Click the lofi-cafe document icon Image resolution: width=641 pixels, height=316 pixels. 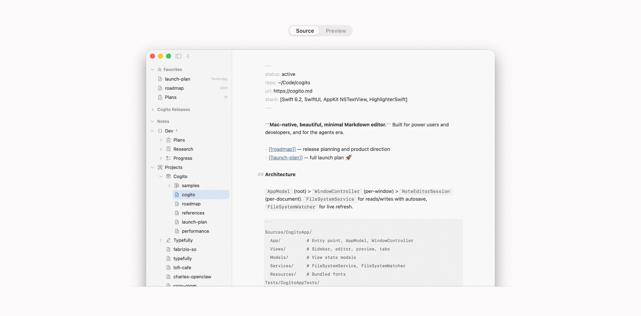[169, 268]
